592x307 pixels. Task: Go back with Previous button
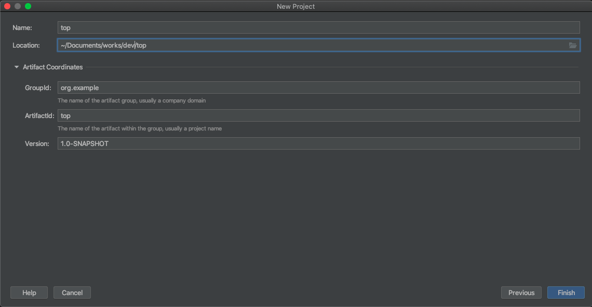point(521,293)
